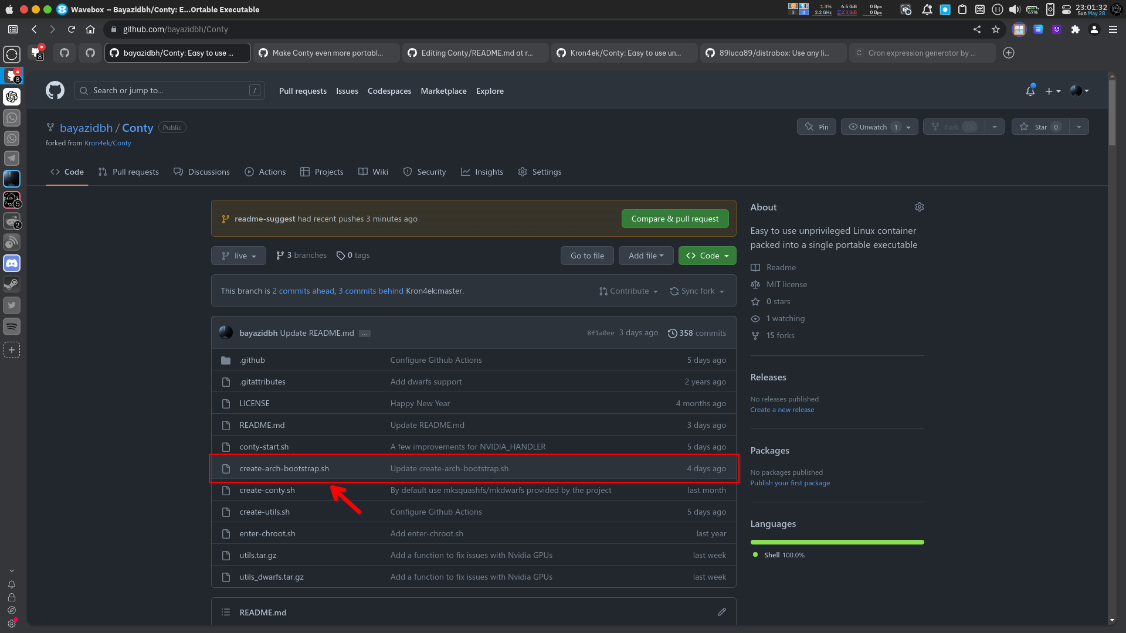Reload the current page
Screen dimensions: 1126x633
tap(72, 29)
